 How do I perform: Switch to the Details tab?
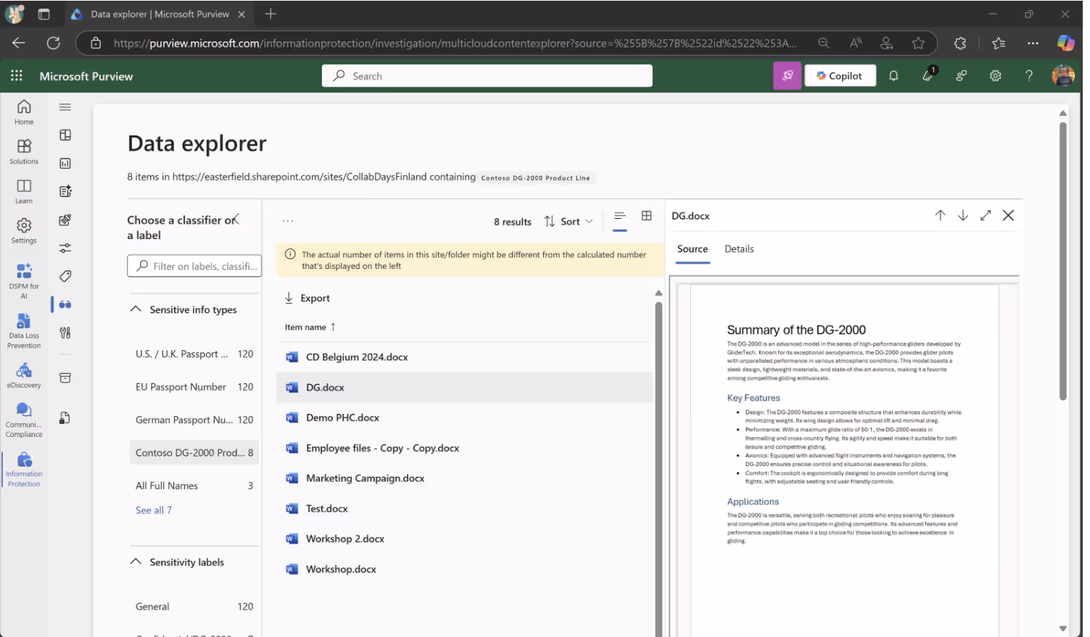pos(739,249)
